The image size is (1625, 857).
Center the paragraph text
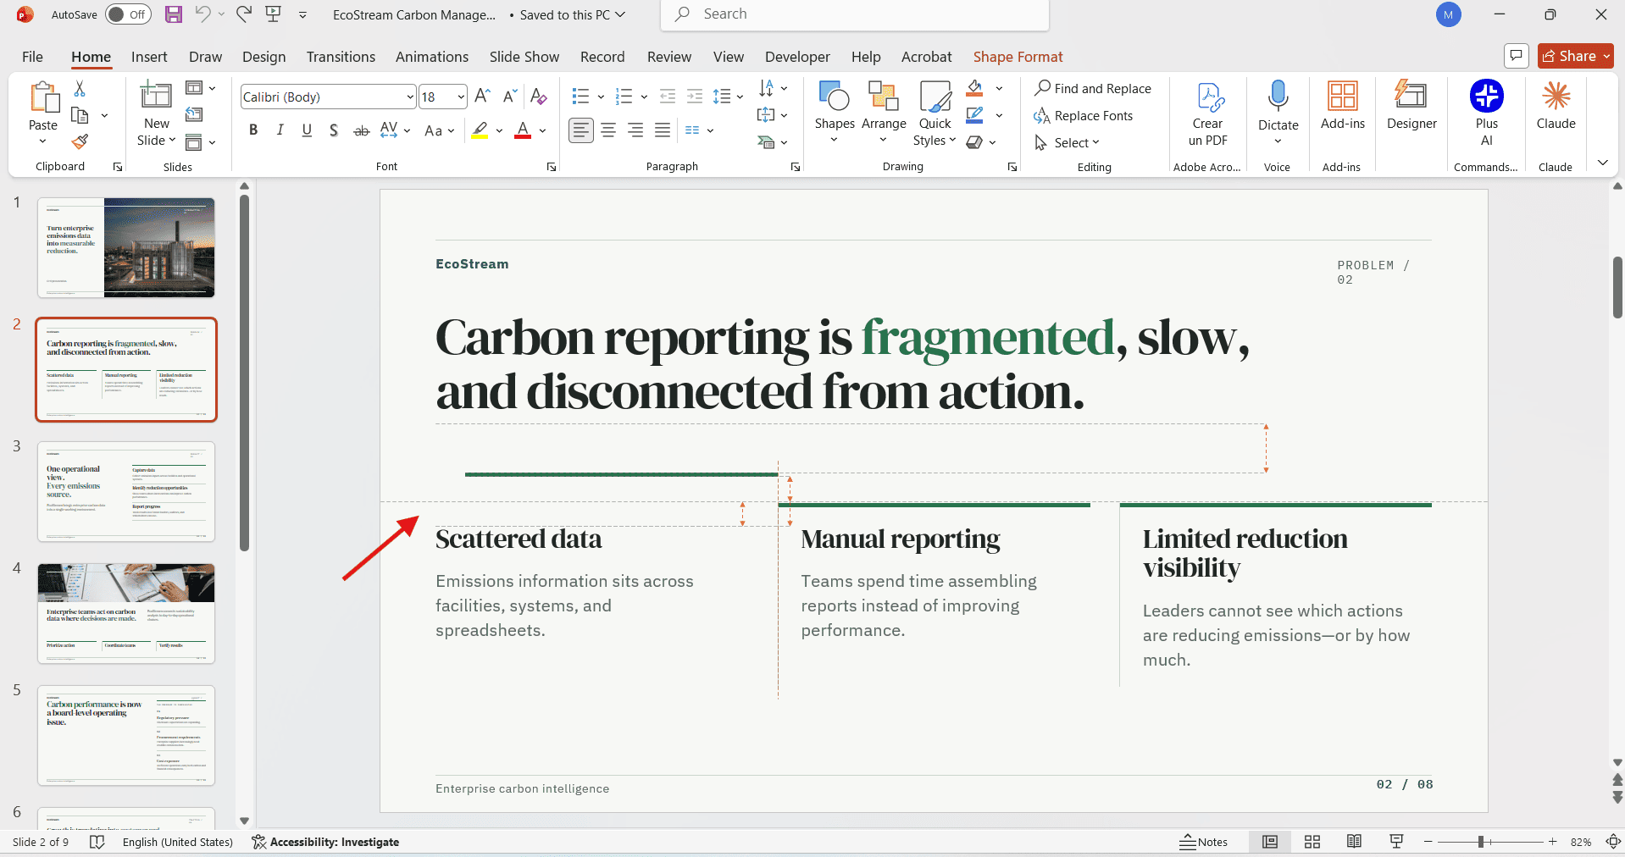(x=608, y=130)
